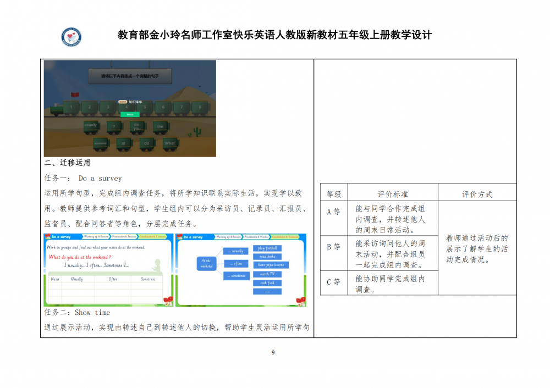The image size is (550, 388).
Task: Click the read books box
Action: 267,257
